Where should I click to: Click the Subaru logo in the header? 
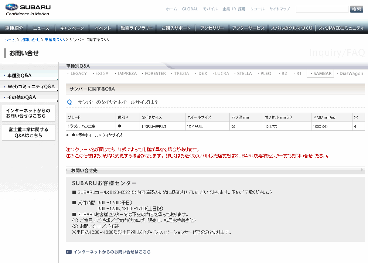pyautogui.click(x=28, y=10)
